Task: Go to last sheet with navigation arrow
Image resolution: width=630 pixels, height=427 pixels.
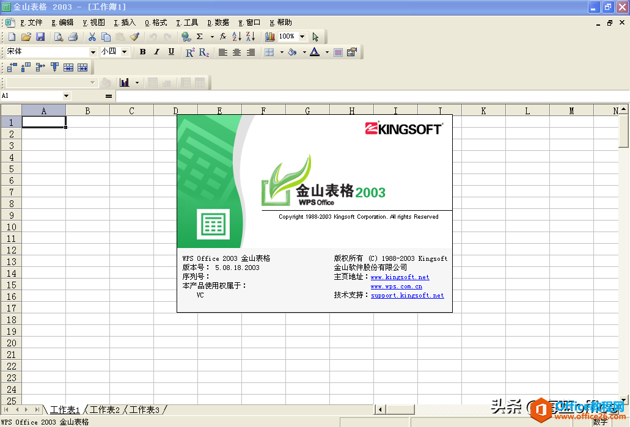Action: coord(37,410)
